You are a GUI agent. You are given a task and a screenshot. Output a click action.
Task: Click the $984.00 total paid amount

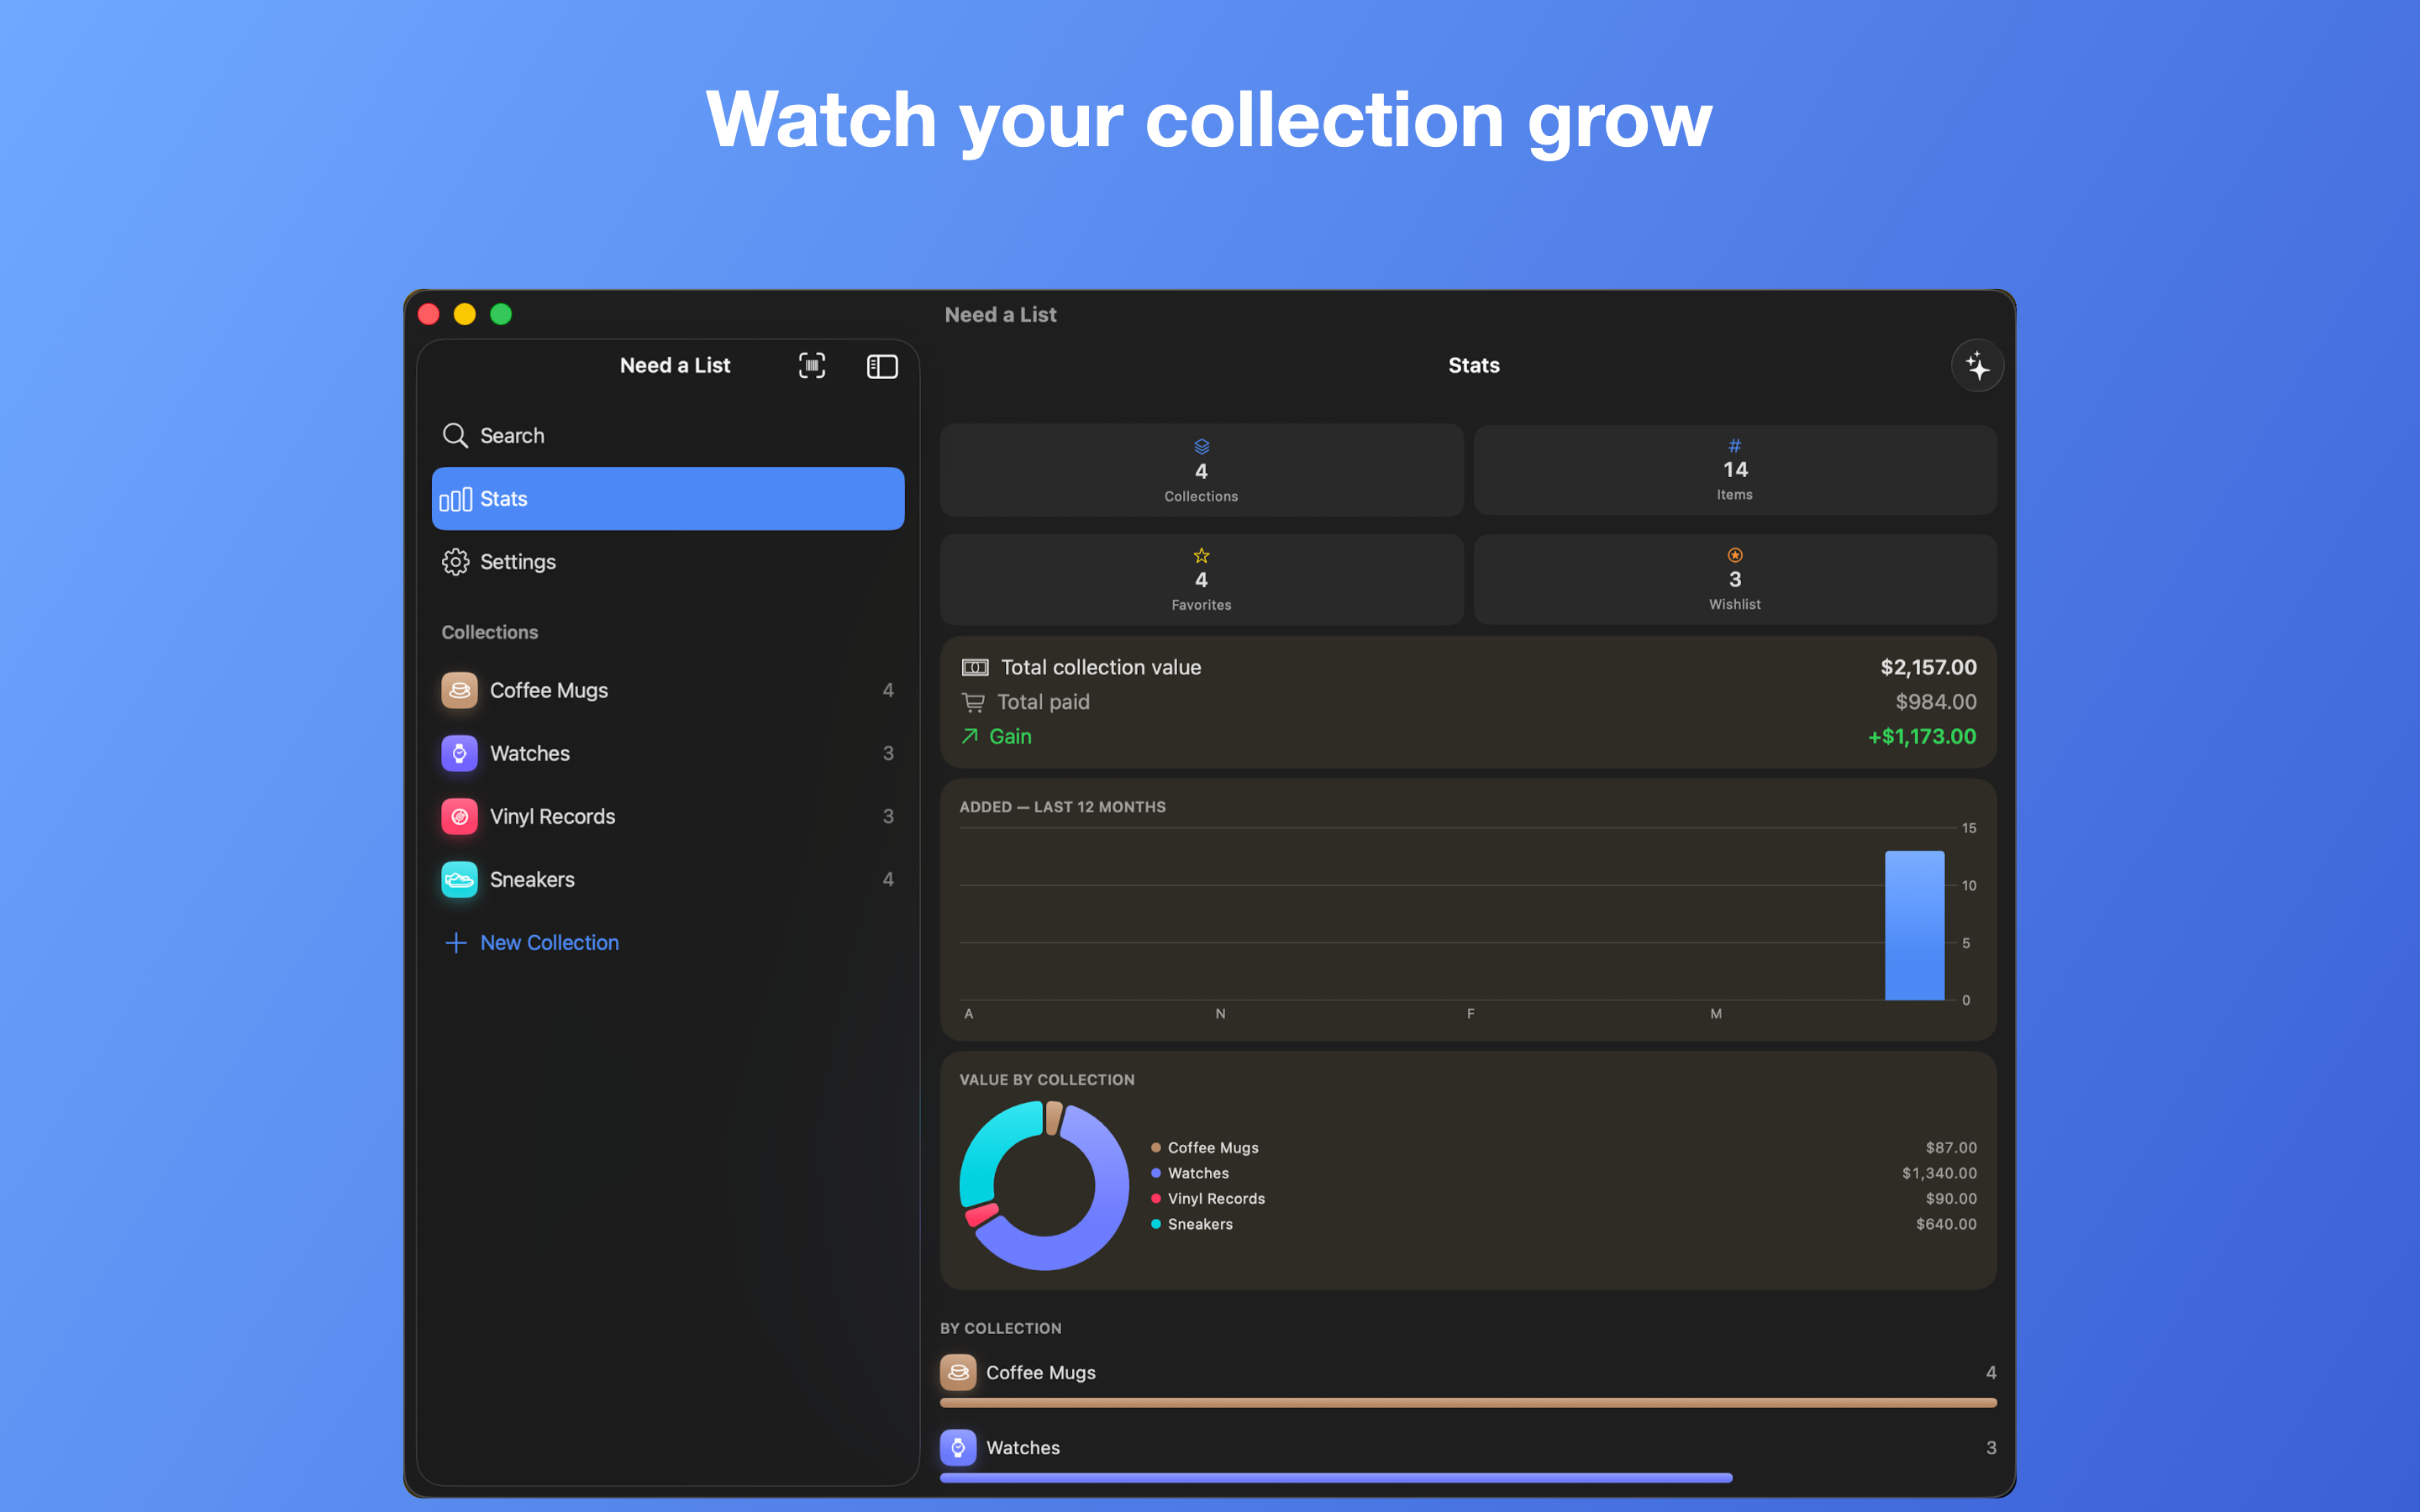pos(1936,702)
